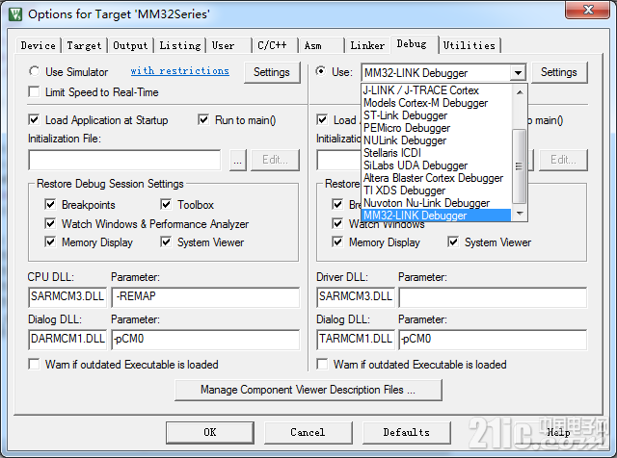Choose Models Cortex-M Debugger option
Screen dimensions: 617x458
pyautogui.click(x=437, y=103)
